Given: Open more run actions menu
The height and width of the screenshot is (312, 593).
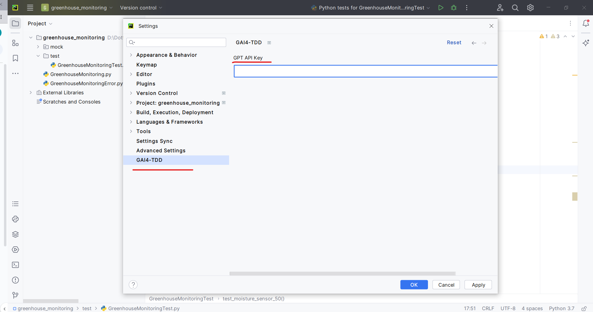Looking at the screenshot, I should [467, 8].
